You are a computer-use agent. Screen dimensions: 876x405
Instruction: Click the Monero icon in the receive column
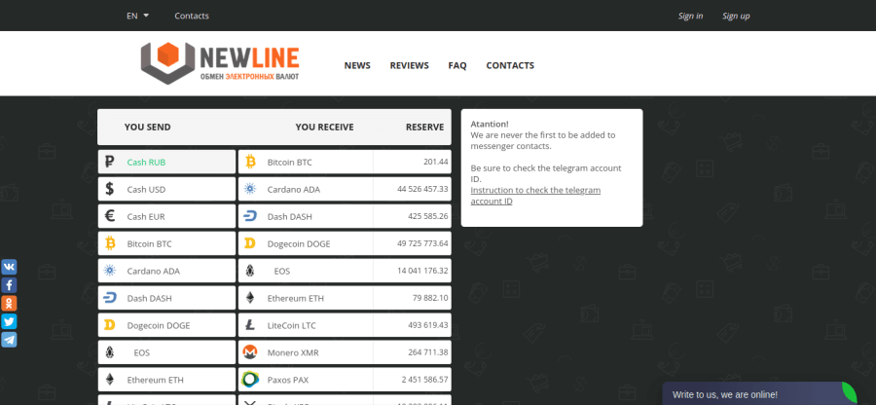250,352
